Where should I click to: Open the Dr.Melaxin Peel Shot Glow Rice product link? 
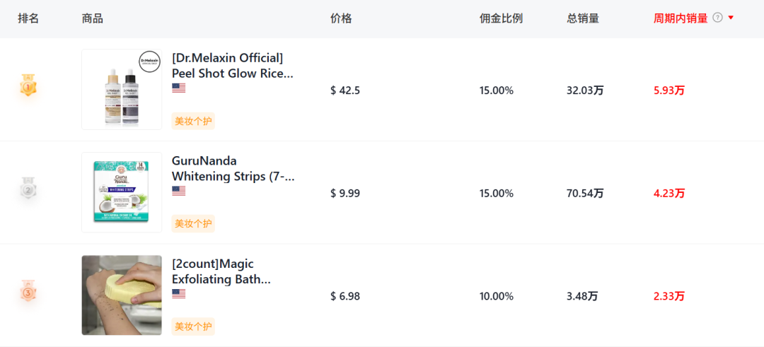pos(233,66)
